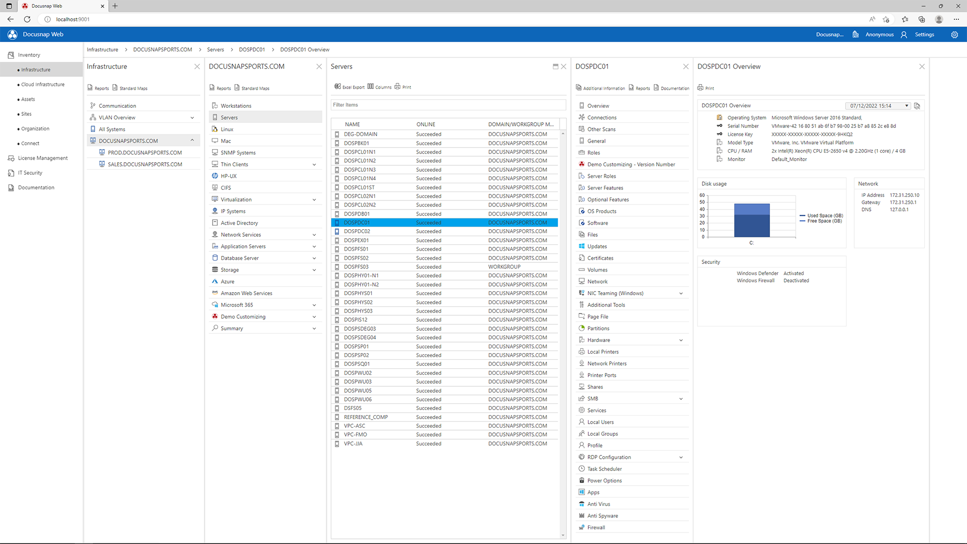Viewport: 967px width, 544px height.
Task: Expand the Hardware section in DOSPDC01 panel
Action: click(x=681, y=339)
